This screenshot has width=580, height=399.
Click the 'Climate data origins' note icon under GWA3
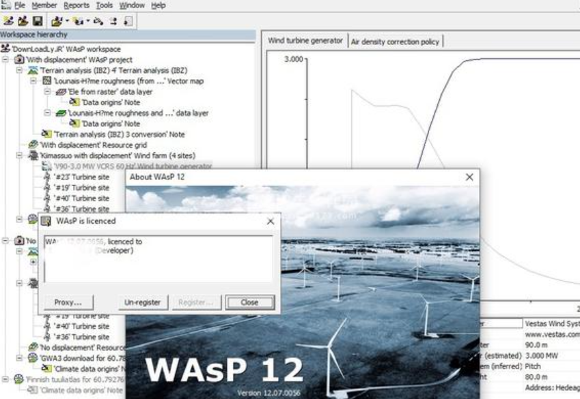tap(46, 368)
